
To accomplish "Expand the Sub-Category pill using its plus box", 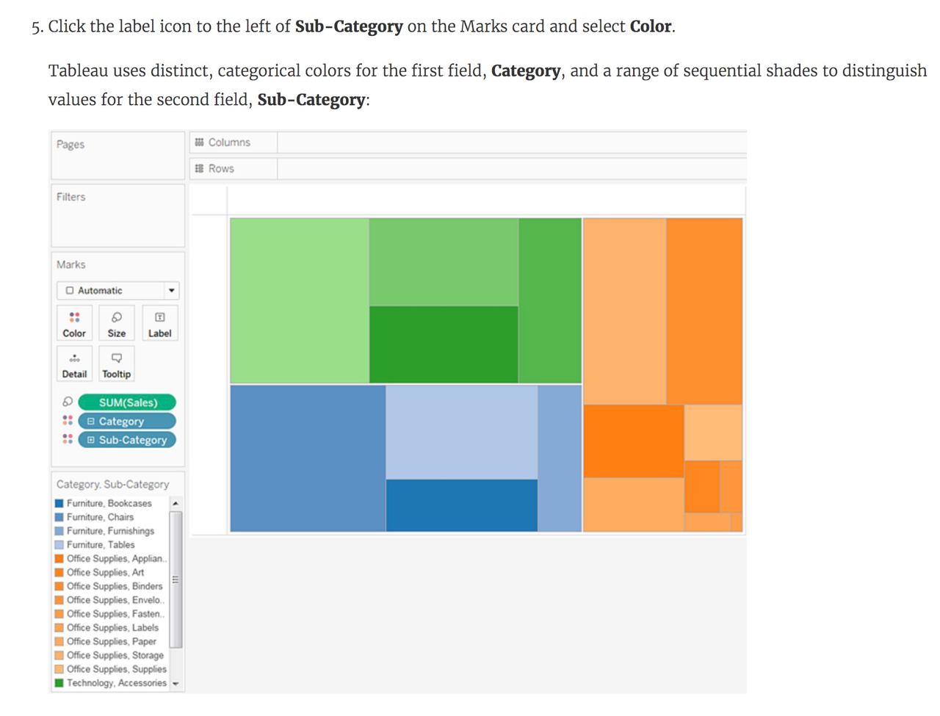I will click(91, 440).
